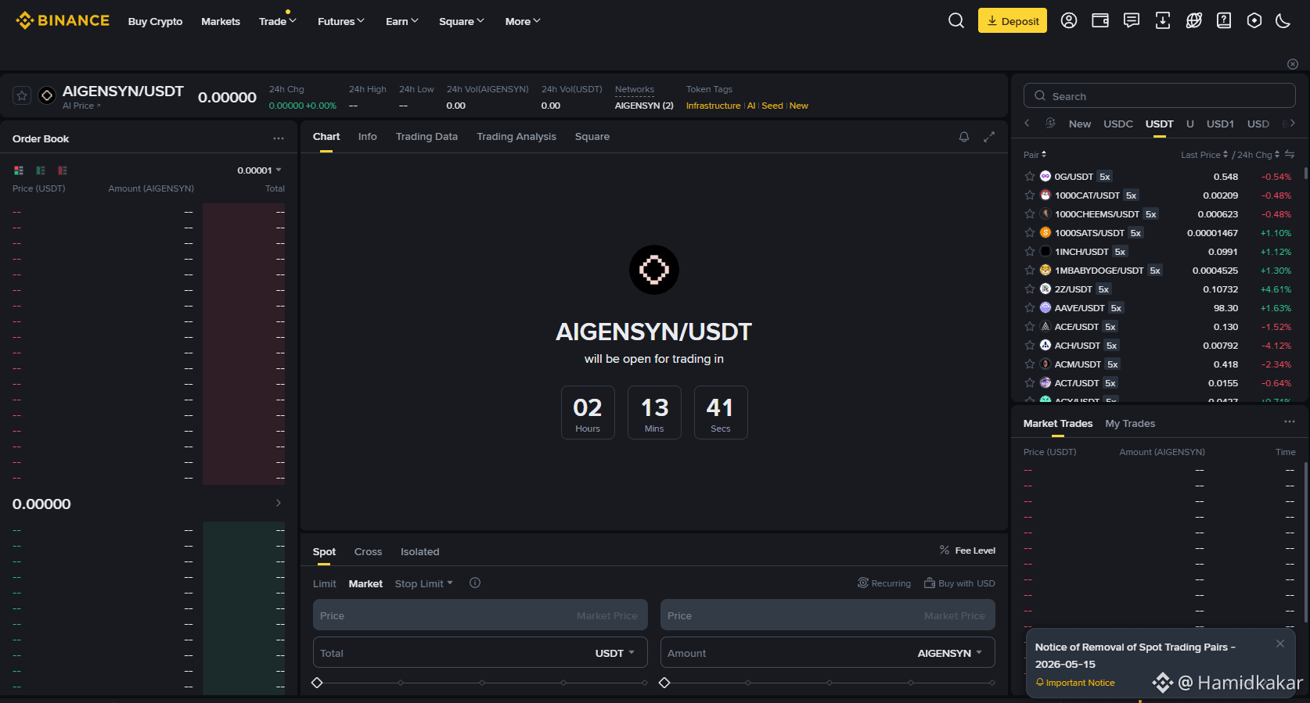Close the Removal of Spot Trading Pairs notice
1310x703 pixels.
tap(1280, 644)
